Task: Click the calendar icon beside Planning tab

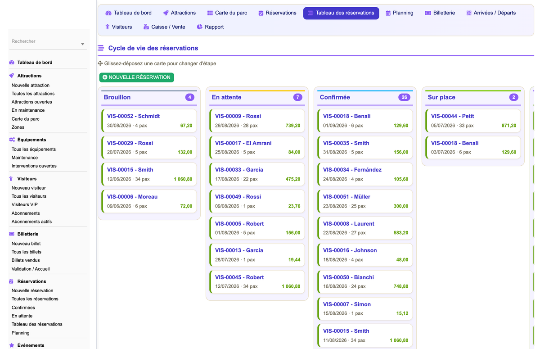Action: click(388, 13)
